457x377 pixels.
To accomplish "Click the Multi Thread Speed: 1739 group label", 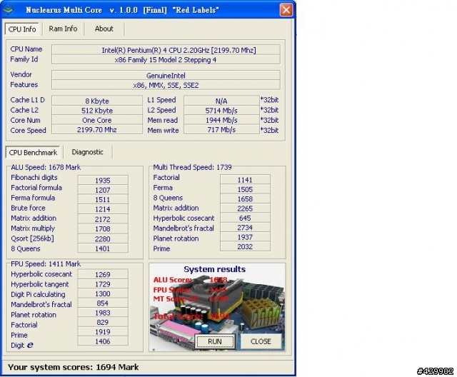I will pyautogui.click(x=192, y=167).
